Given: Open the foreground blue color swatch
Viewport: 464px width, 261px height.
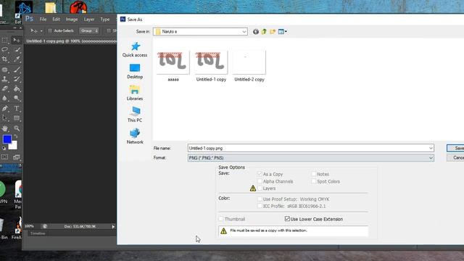Looking at the screenshot, I should pos(7,138).
